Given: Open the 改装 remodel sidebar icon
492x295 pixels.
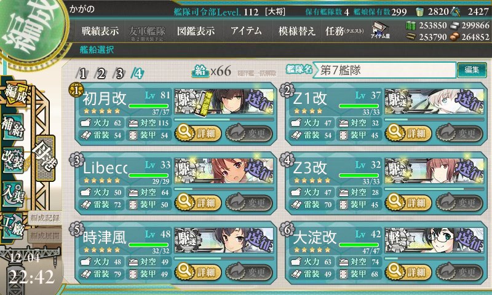Looking at the screenshot, I should 13,160.
